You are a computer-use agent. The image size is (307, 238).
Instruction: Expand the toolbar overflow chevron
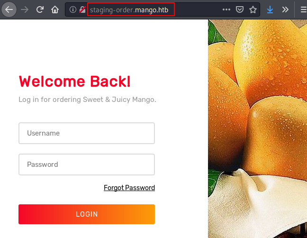point(285,9)
